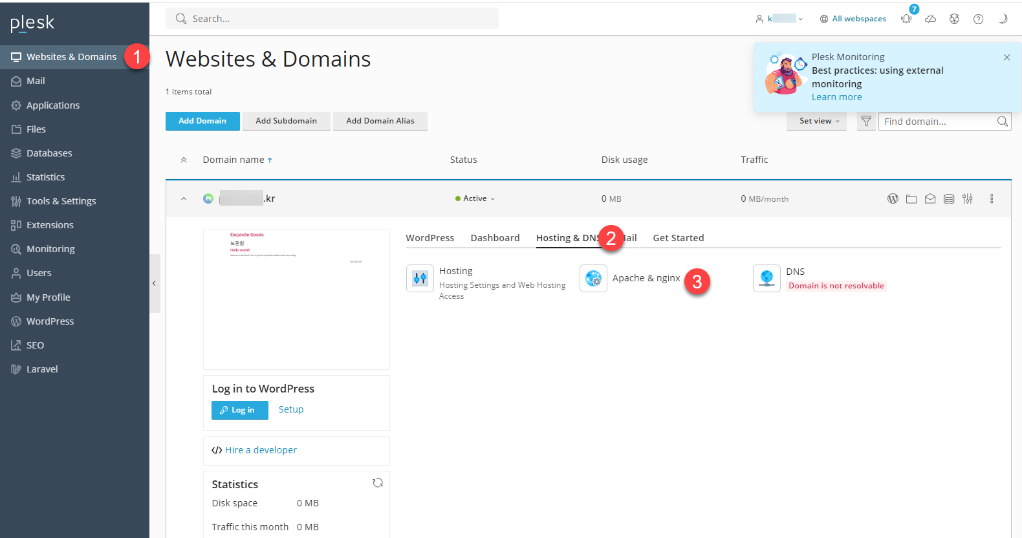Click the Setup link
The image size is (1022, 538).
[x=291, y=409]
